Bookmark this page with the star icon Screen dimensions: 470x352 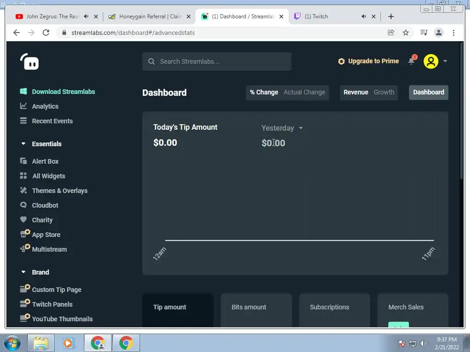point(406,33)
